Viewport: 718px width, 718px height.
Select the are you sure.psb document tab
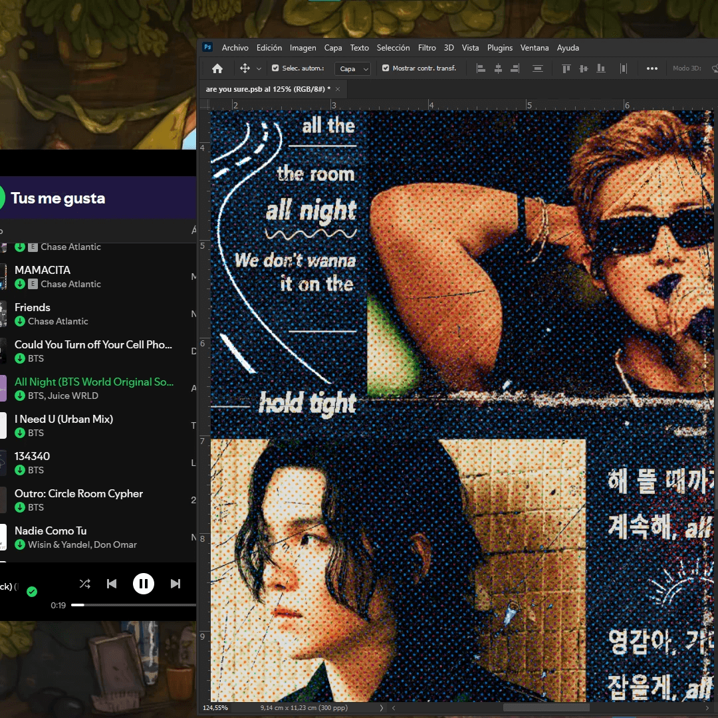pos(268,89)
